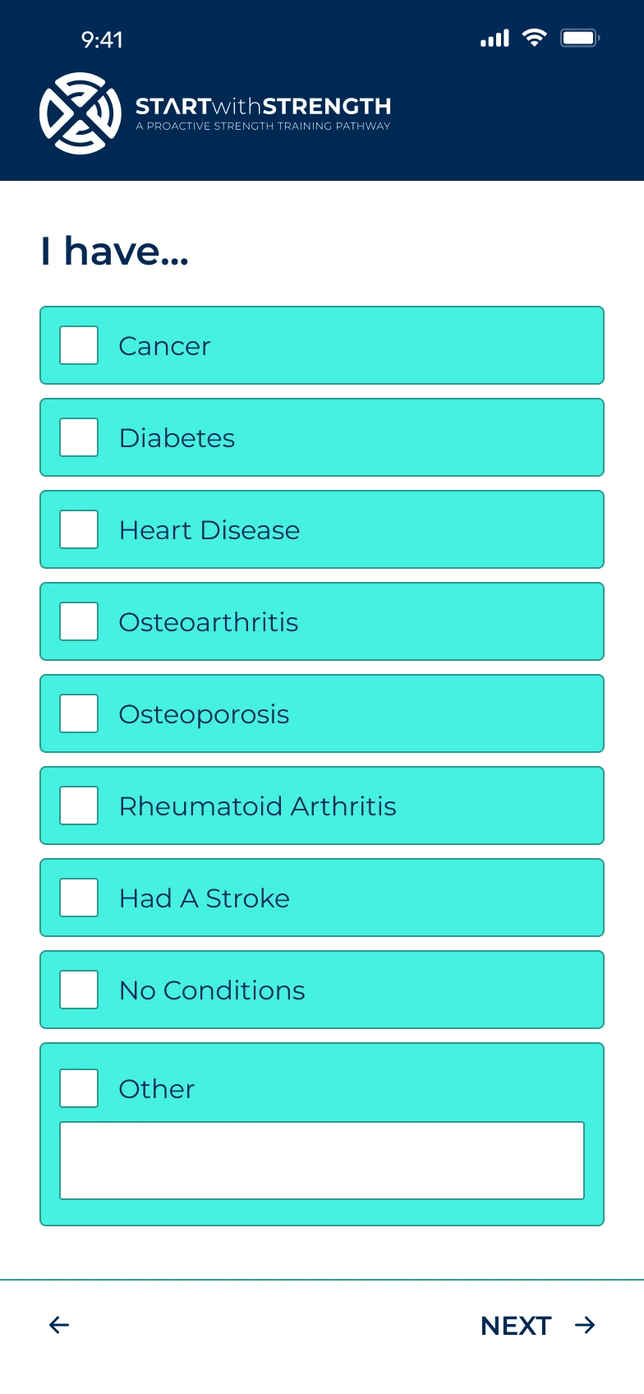Tick the Cancer checkbox
Viewport: 644px width, 1394px height.
point(79,345)
